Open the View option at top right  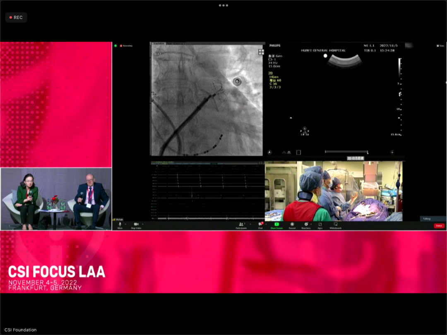(441, 45)
